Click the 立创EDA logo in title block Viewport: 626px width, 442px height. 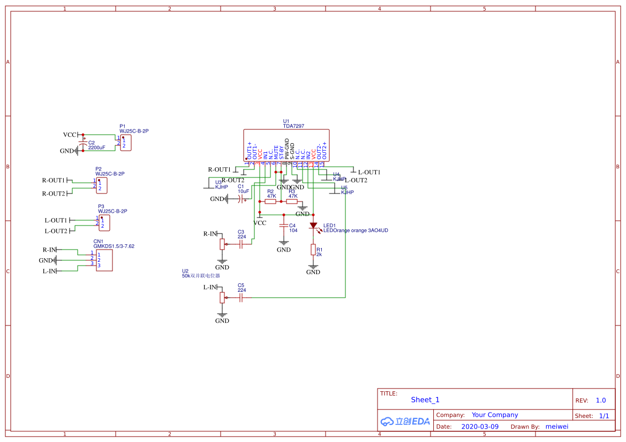point(405,422)
